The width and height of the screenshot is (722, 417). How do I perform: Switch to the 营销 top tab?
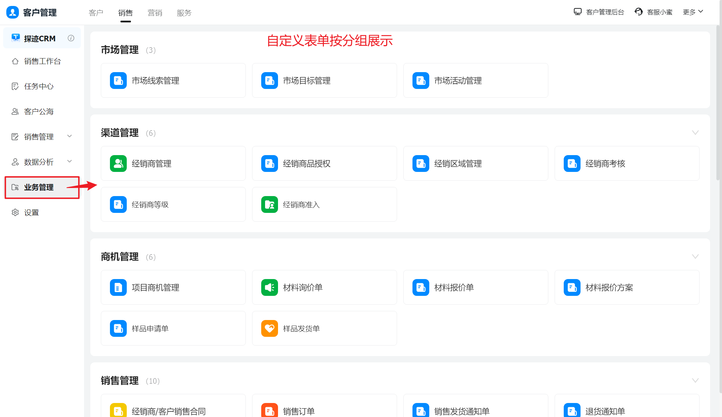click(x=155, y=13)
